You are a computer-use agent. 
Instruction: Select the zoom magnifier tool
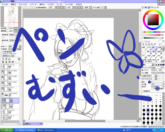[x=146, y=45]
